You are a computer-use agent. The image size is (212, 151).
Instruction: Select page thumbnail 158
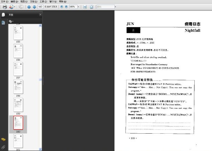[x=18, y=87]
